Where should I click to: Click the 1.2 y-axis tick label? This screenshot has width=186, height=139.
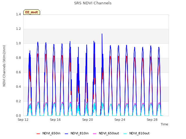pos(18,29)
